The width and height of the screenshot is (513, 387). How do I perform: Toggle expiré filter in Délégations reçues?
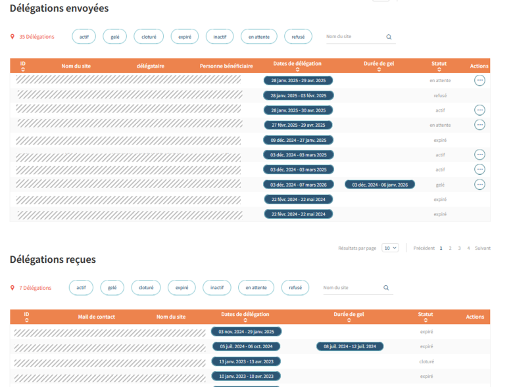(182, 288)
